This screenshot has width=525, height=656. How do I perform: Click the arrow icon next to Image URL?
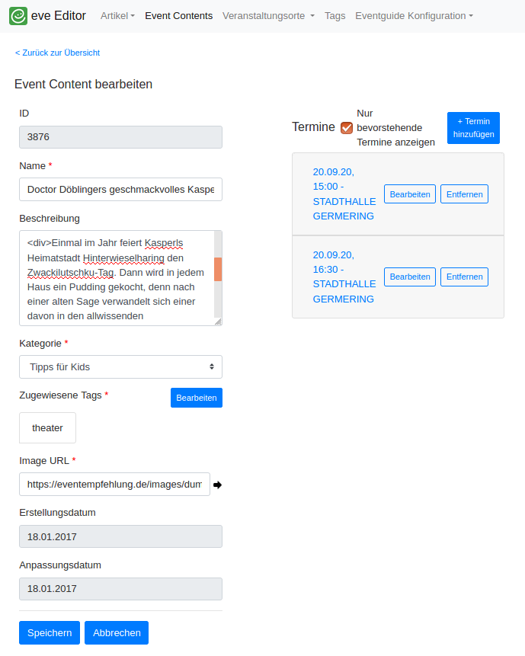(x=217, y=485)
